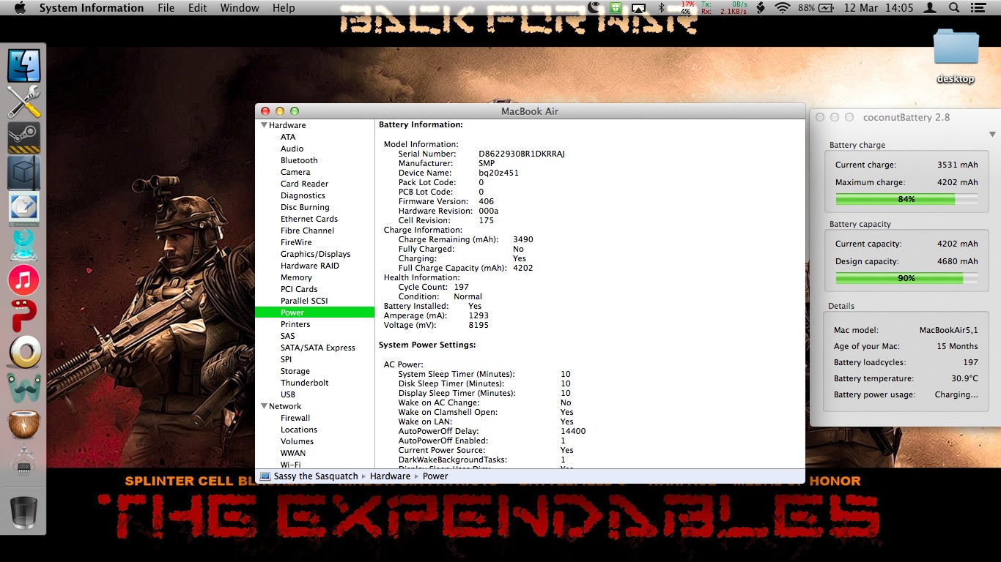Open the wrench and screwdriver utility in dock
The height and width of the screenshot is (562, 1001).
[x=23, y=102]
